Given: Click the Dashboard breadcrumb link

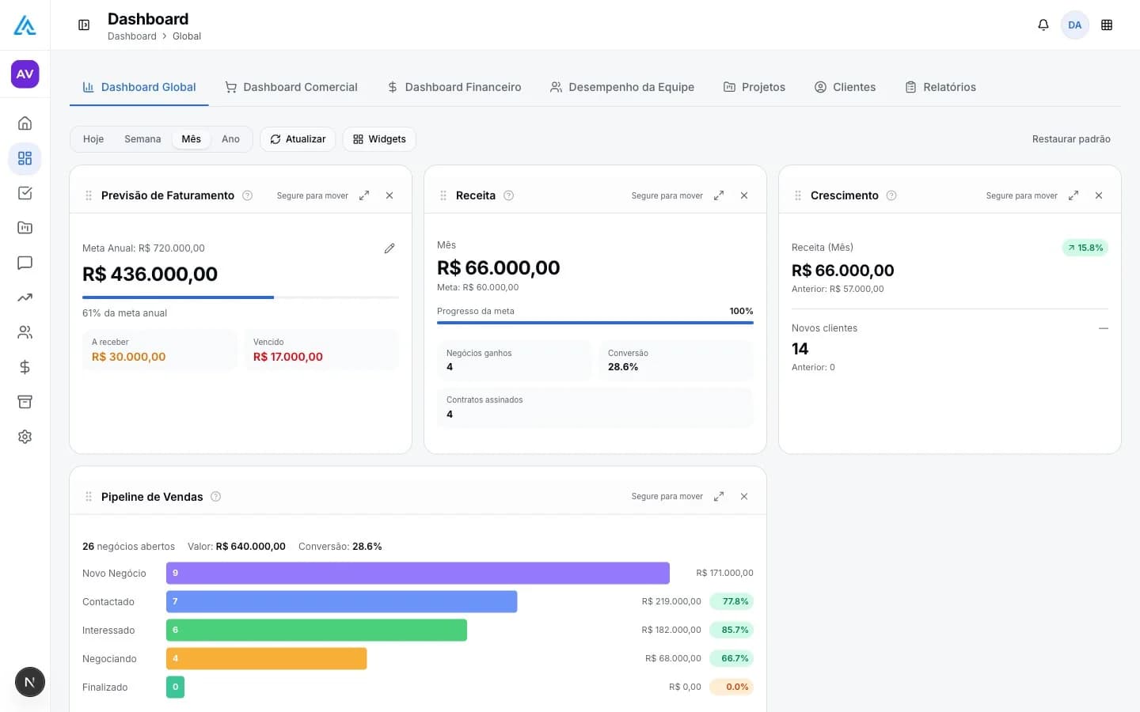Looking at the screenshot, I should 132,36.
